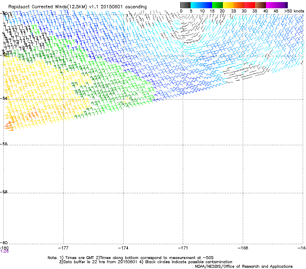Click the gray 0-5 knots color segment
The height and width of the screenshot is (269, 306).
[x=185, y=5]
